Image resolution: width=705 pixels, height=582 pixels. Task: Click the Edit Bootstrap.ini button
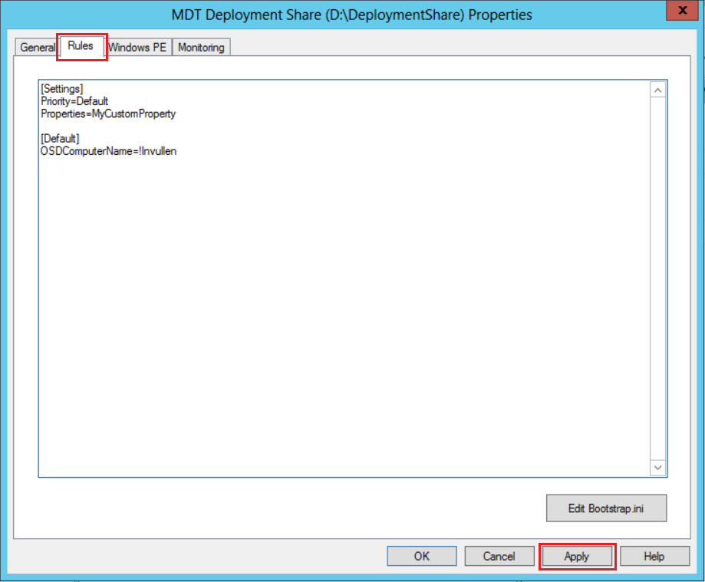click(606, 508)
